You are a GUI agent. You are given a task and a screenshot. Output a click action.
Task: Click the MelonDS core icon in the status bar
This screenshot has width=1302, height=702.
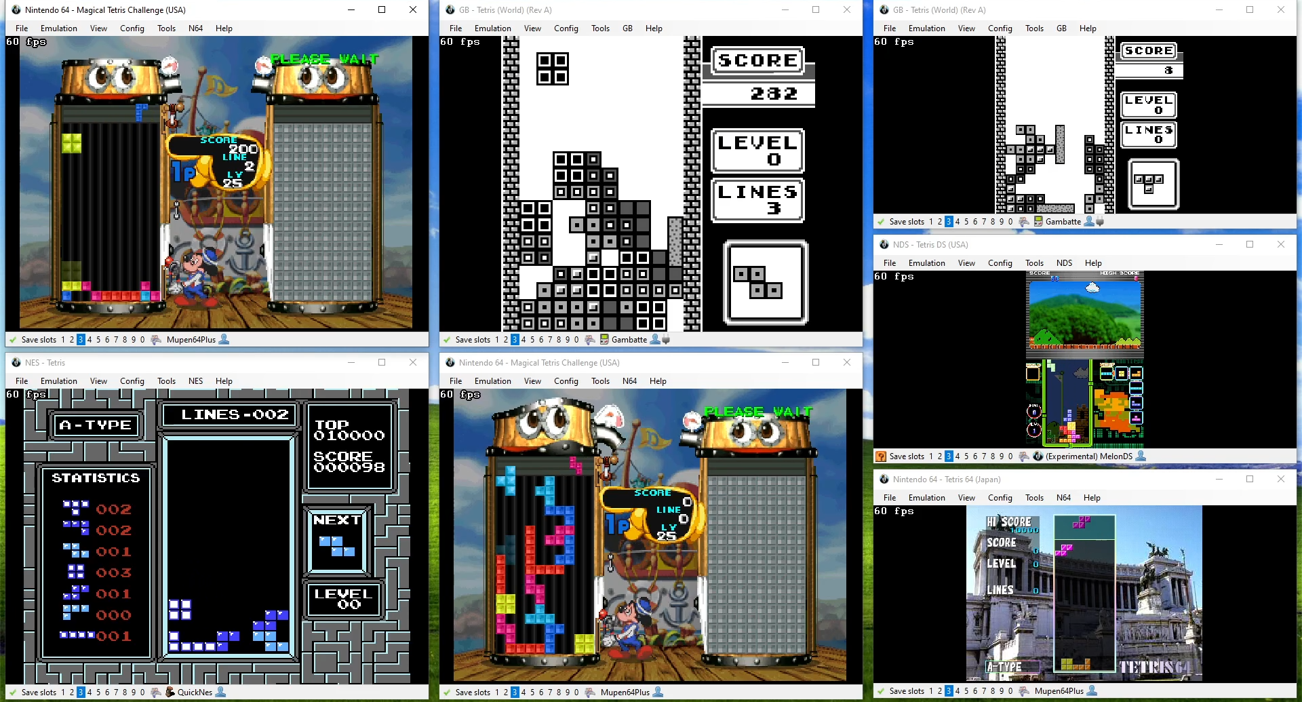[x=1038, y=456]
